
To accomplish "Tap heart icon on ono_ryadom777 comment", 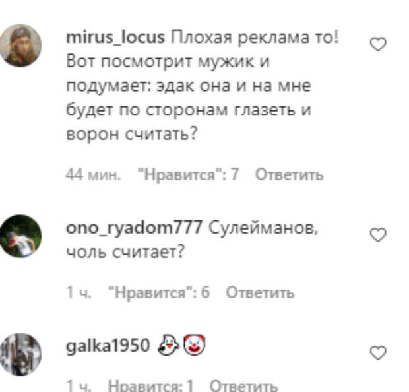I will pos(378,235).
